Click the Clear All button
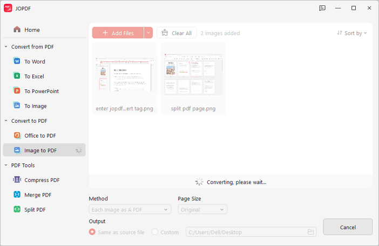 (x=177, y=33)
